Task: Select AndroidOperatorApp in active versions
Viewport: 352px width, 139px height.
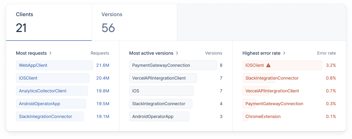Action: (153, 116)
